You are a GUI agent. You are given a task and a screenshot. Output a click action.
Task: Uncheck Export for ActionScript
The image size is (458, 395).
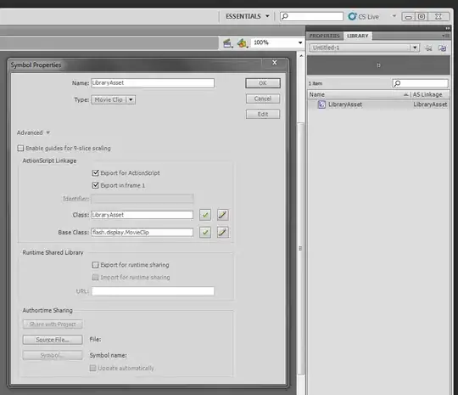pos(95,173)
